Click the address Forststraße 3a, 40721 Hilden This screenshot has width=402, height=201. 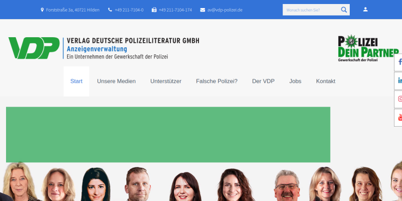pos(72,10)
